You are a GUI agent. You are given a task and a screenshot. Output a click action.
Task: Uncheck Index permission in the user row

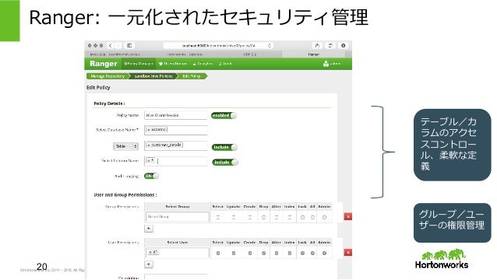[x=289, y=253]
